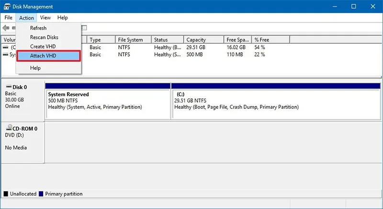
Task: Click the Disk 0 drive icon
Action: (9, 87)
